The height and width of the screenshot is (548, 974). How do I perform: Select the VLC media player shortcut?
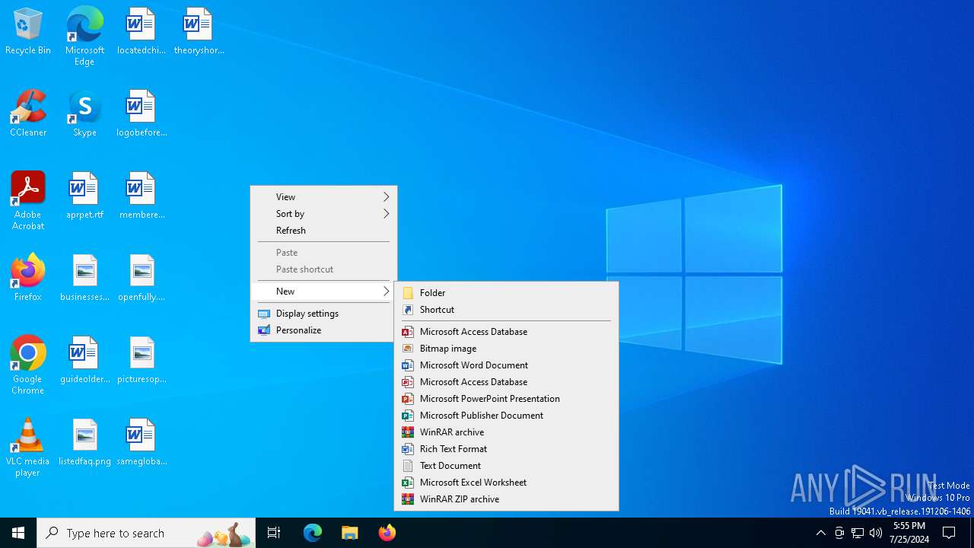[x=28, y=448]
